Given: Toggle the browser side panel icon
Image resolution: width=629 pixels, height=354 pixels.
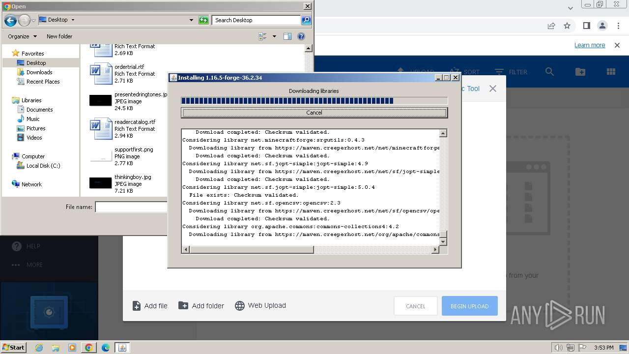Looking at the screenshot, I should (x=586, y=26).
